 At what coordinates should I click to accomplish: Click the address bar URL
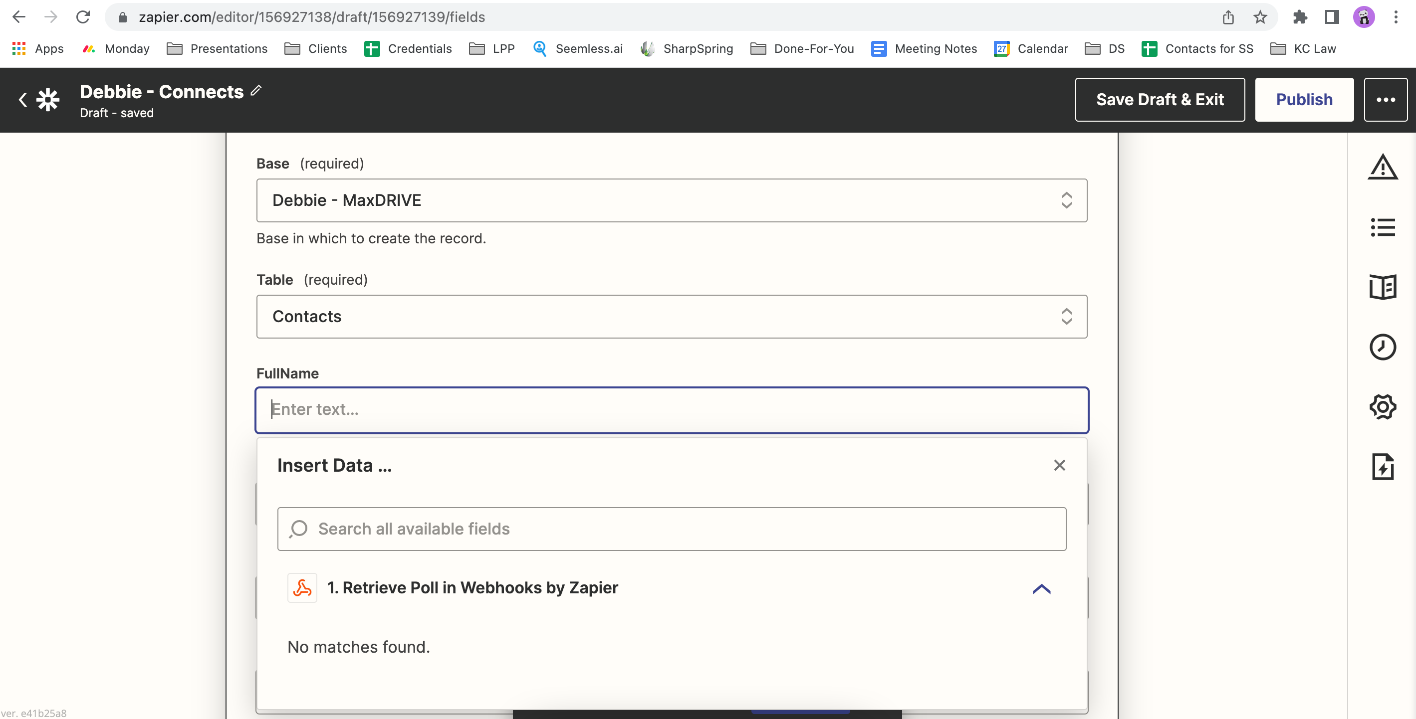click(x=312, y=17)
